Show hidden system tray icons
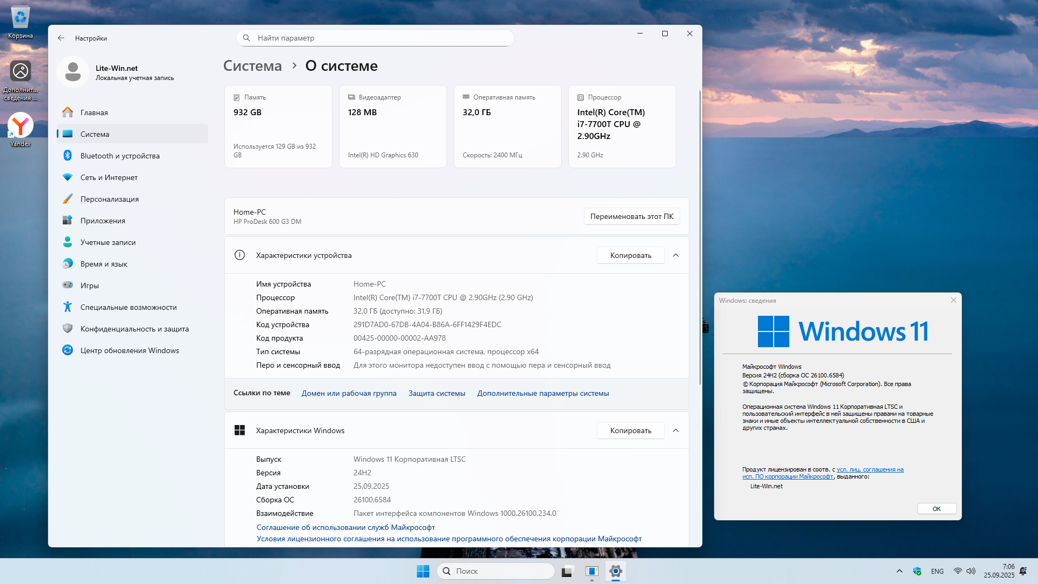The width and height of the screenshot is (1038, 584). tap(900, 571)
